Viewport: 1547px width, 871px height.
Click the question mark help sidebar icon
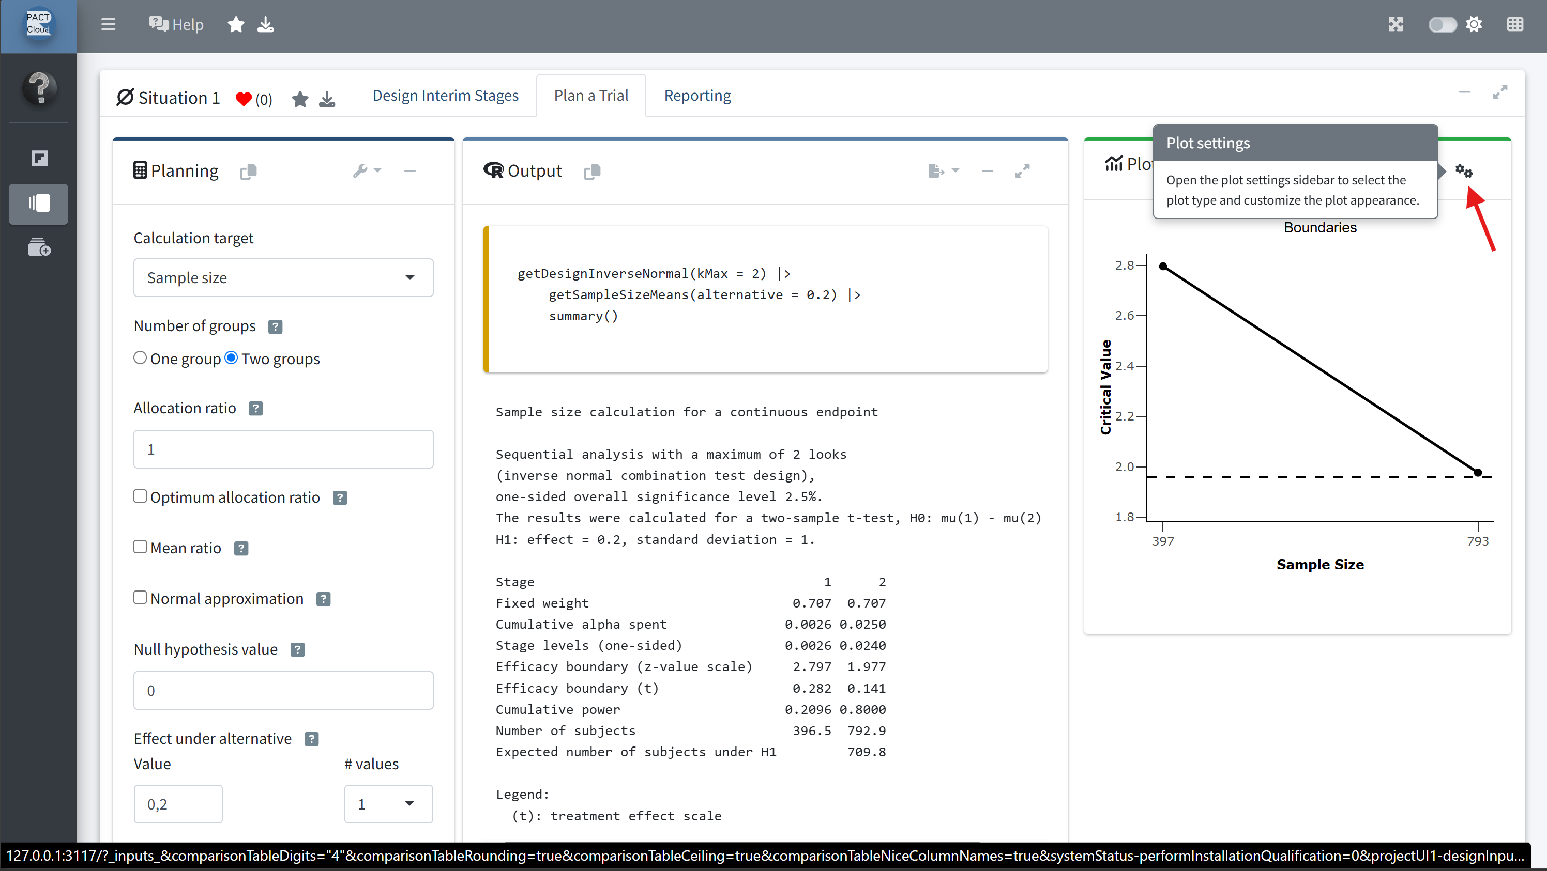[40, 88]
